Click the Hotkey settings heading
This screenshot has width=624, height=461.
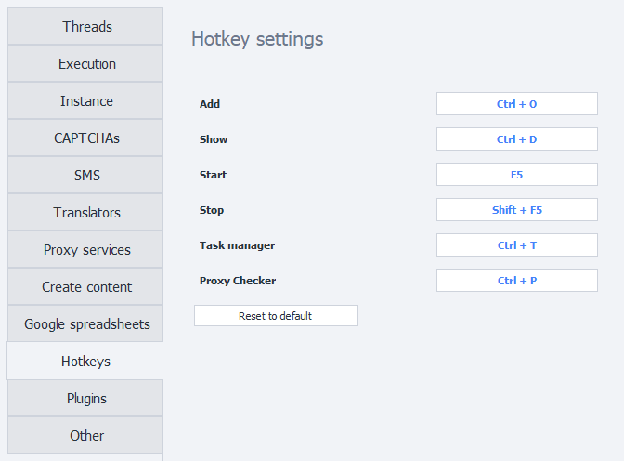(x=257, y=39)
